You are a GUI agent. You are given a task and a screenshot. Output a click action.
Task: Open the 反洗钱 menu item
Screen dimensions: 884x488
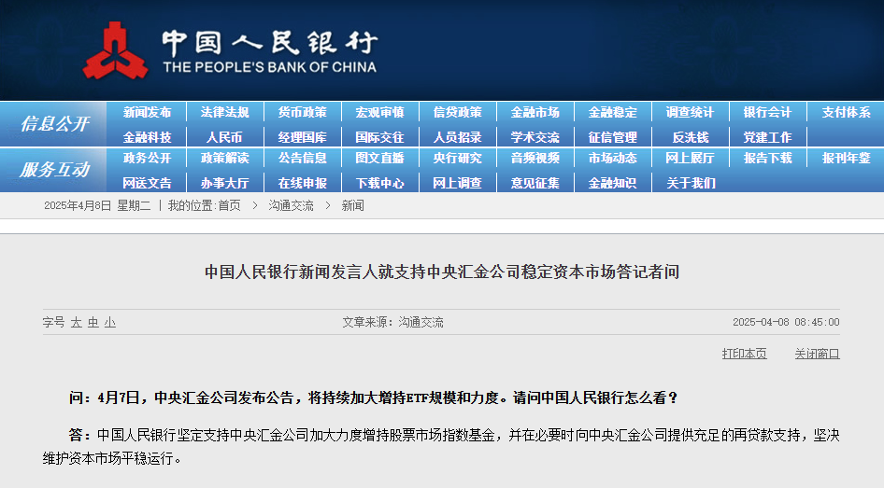(690, 136)
